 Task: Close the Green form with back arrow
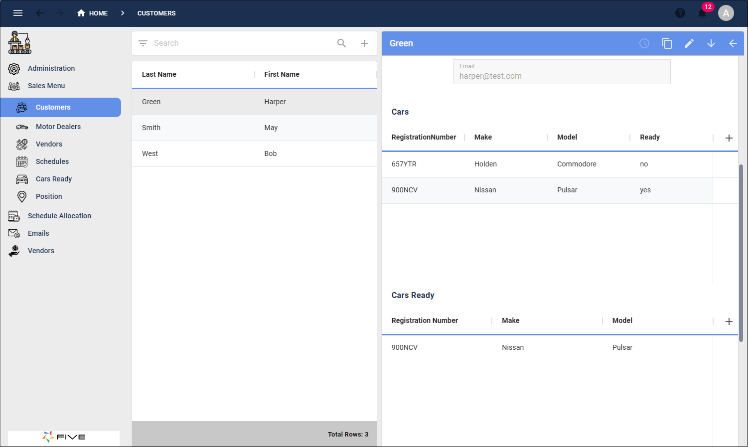click(x=733, y=43)
